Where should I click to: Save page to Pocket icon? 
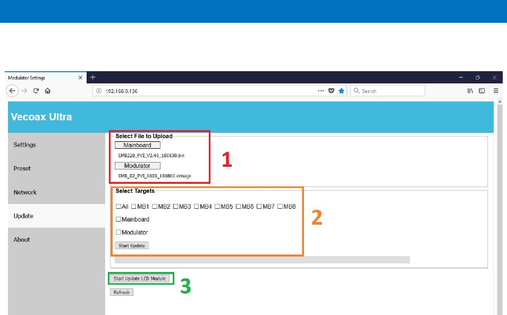(331, 91)
